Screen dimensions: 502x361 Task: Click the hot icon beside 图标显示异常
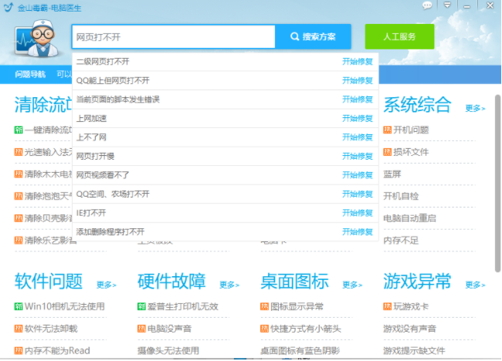265,306
